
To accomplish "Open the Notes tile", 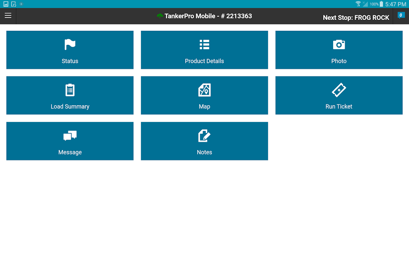I will click(x=204, y=141).
